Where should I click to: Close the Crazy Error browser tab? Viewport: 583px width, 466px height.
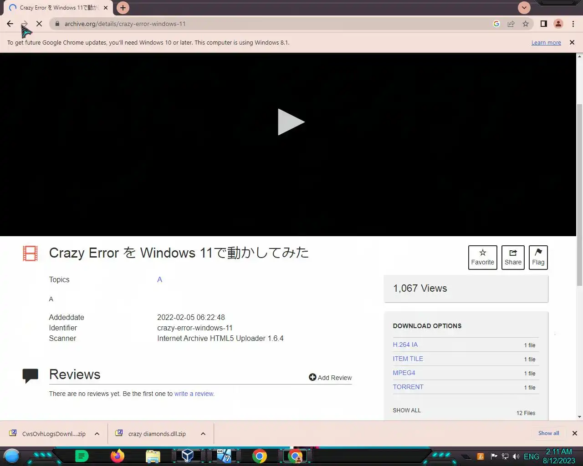pos(106,8)
